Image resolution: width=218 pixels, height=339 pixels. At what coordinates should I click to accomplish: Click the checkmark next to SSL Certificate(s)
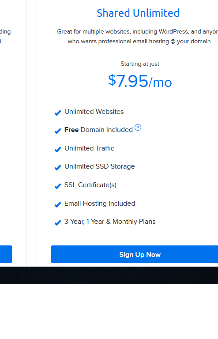pyautogui.click(x=58, y=186)
